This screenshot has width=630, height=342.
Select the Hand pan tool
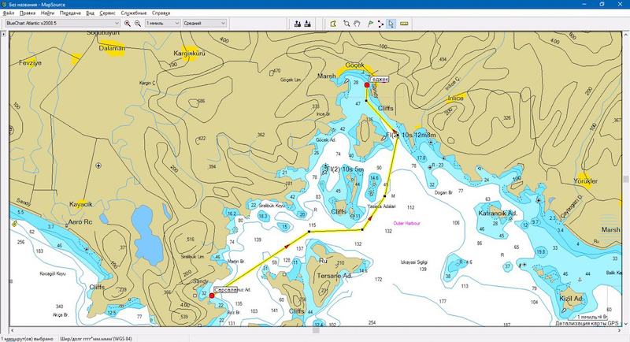[x=357, y=24]
